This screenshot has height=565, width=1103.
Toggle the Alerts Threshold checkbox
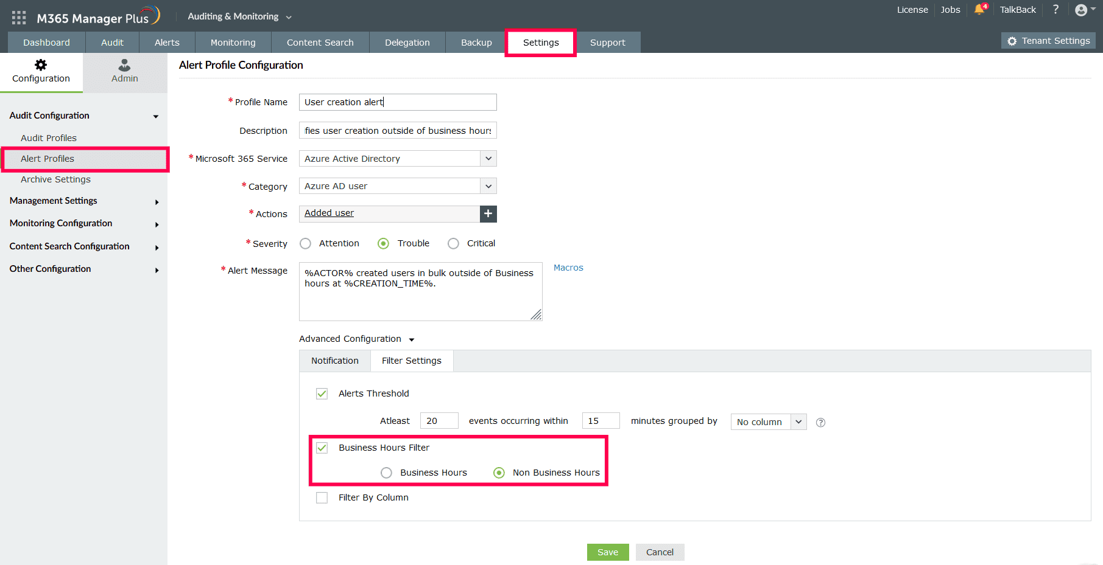322,393
